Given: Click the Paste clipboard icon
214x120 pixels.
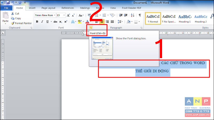Looking at the screenshot, I should (5, 15).
